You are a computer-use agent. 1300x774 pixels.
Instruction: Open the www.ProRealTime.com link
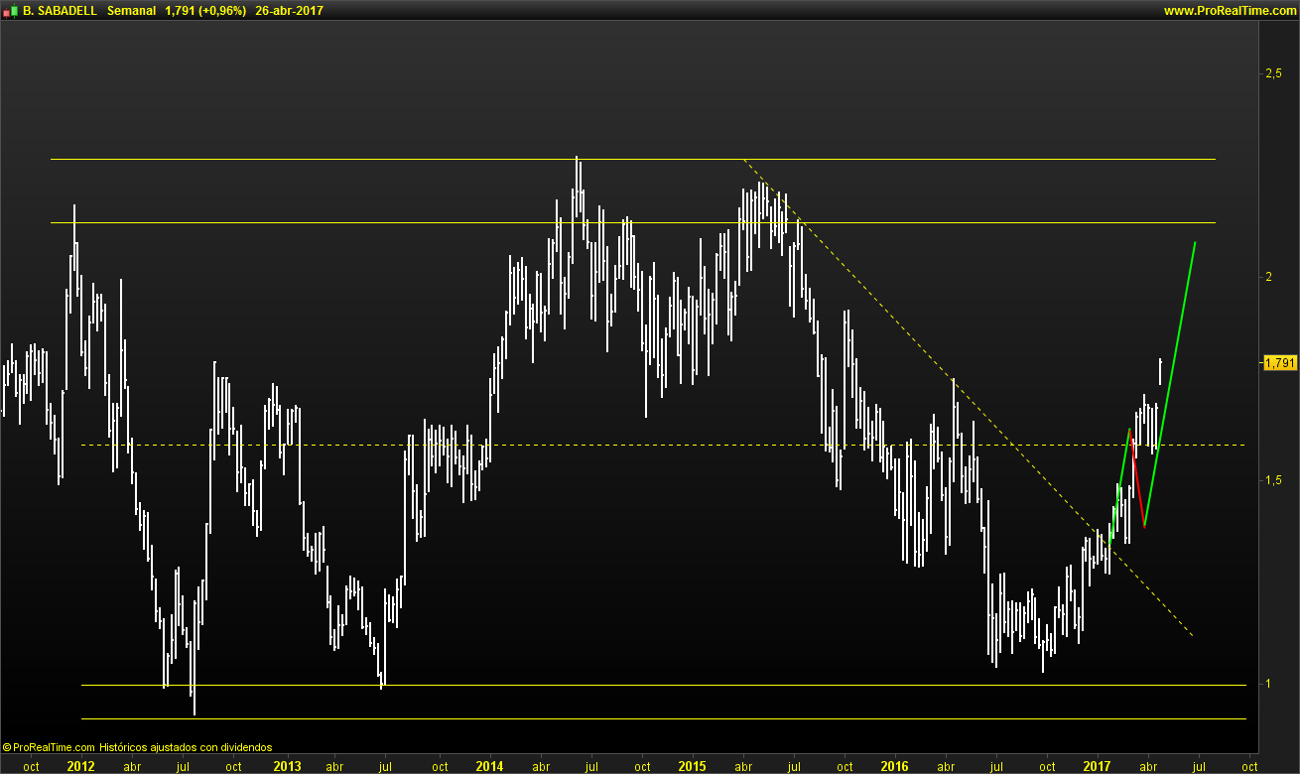coord(1230,11)
